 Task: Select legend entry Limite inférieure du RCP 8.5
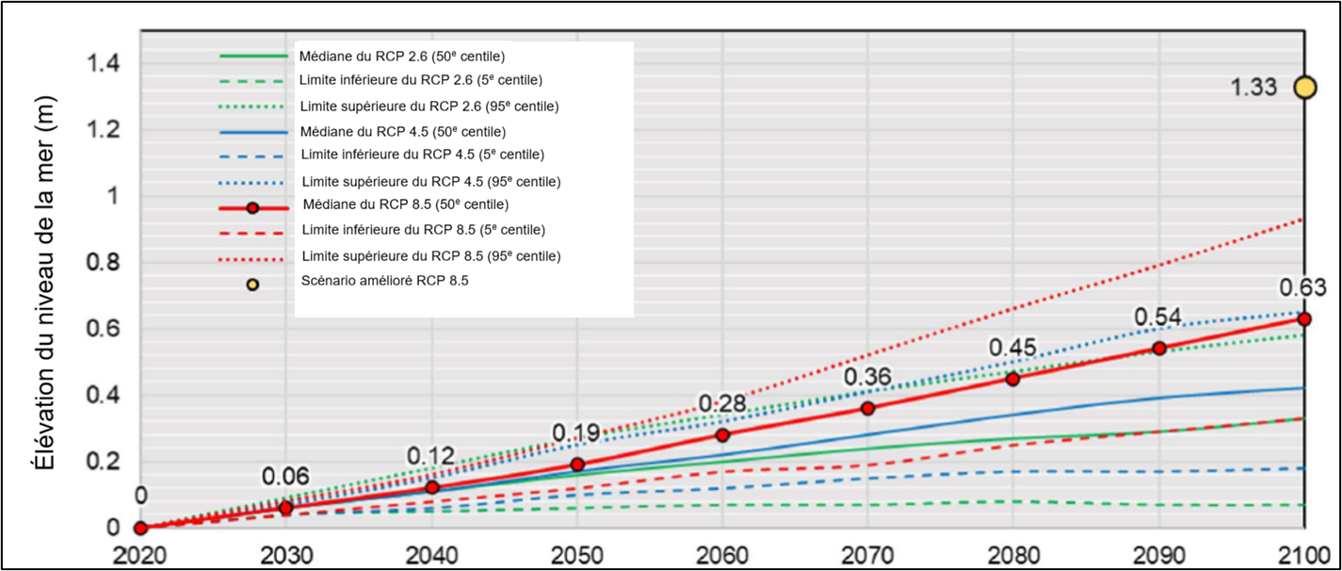click(424, 230)
